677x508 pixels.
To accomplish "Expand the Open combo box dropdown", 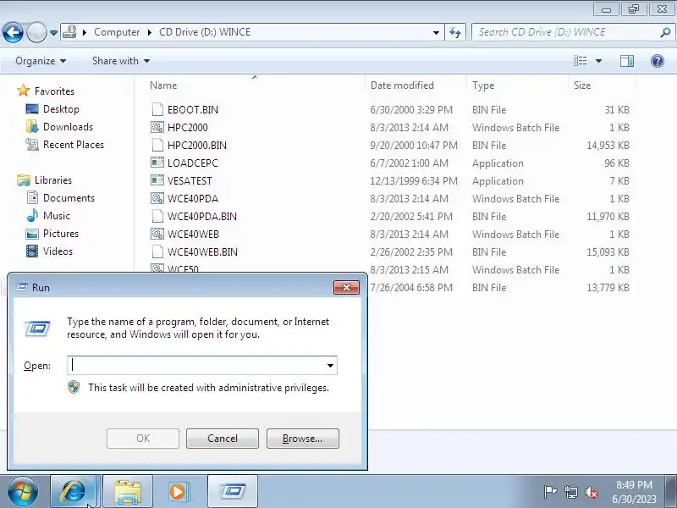I will (330, 366).
